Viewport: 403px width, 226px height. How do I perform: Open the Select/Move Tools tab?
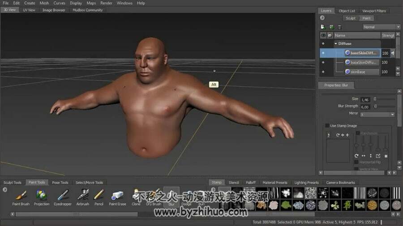(x=89, y=182)
